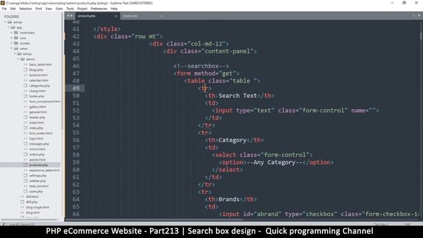423x238 pixels.
Task: Open login.html in sidebar
Action: (x=36, y=138)
